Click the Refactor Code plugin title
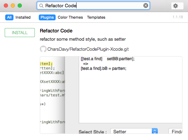The height and width of the screenshot is (140, 188). tap(56, 31)
